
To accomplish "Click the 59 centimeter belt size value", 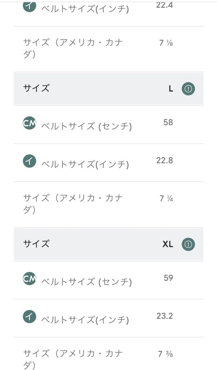I will [x=168, y=278].
